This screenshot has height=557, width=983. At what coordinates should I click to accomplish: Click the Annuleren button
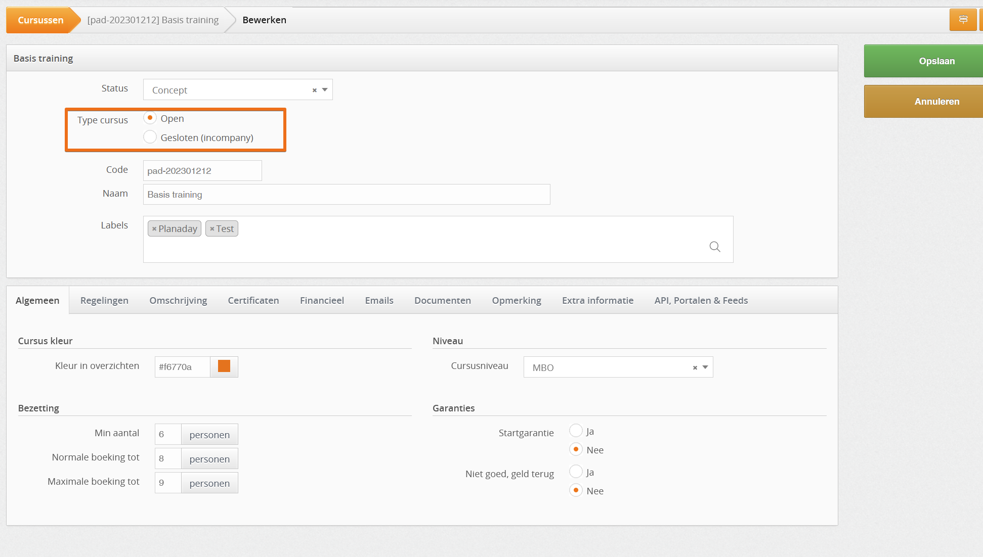coord(936,102)
